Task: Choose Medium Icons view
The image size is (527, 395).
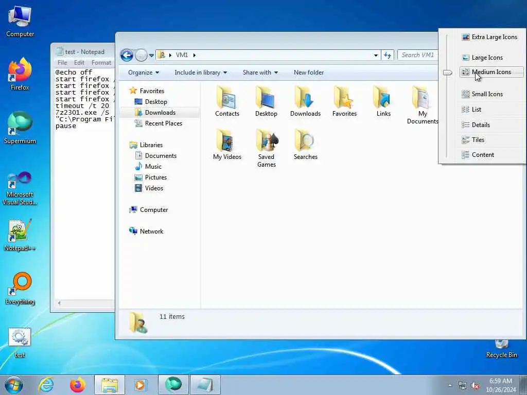Action: 491,72
